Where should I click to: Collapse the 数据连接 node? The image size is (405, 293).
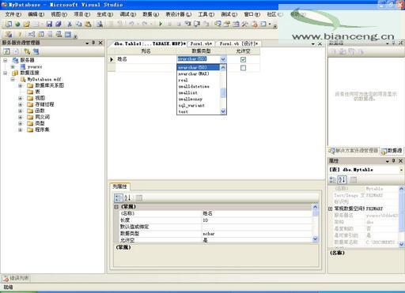point(6,73)
